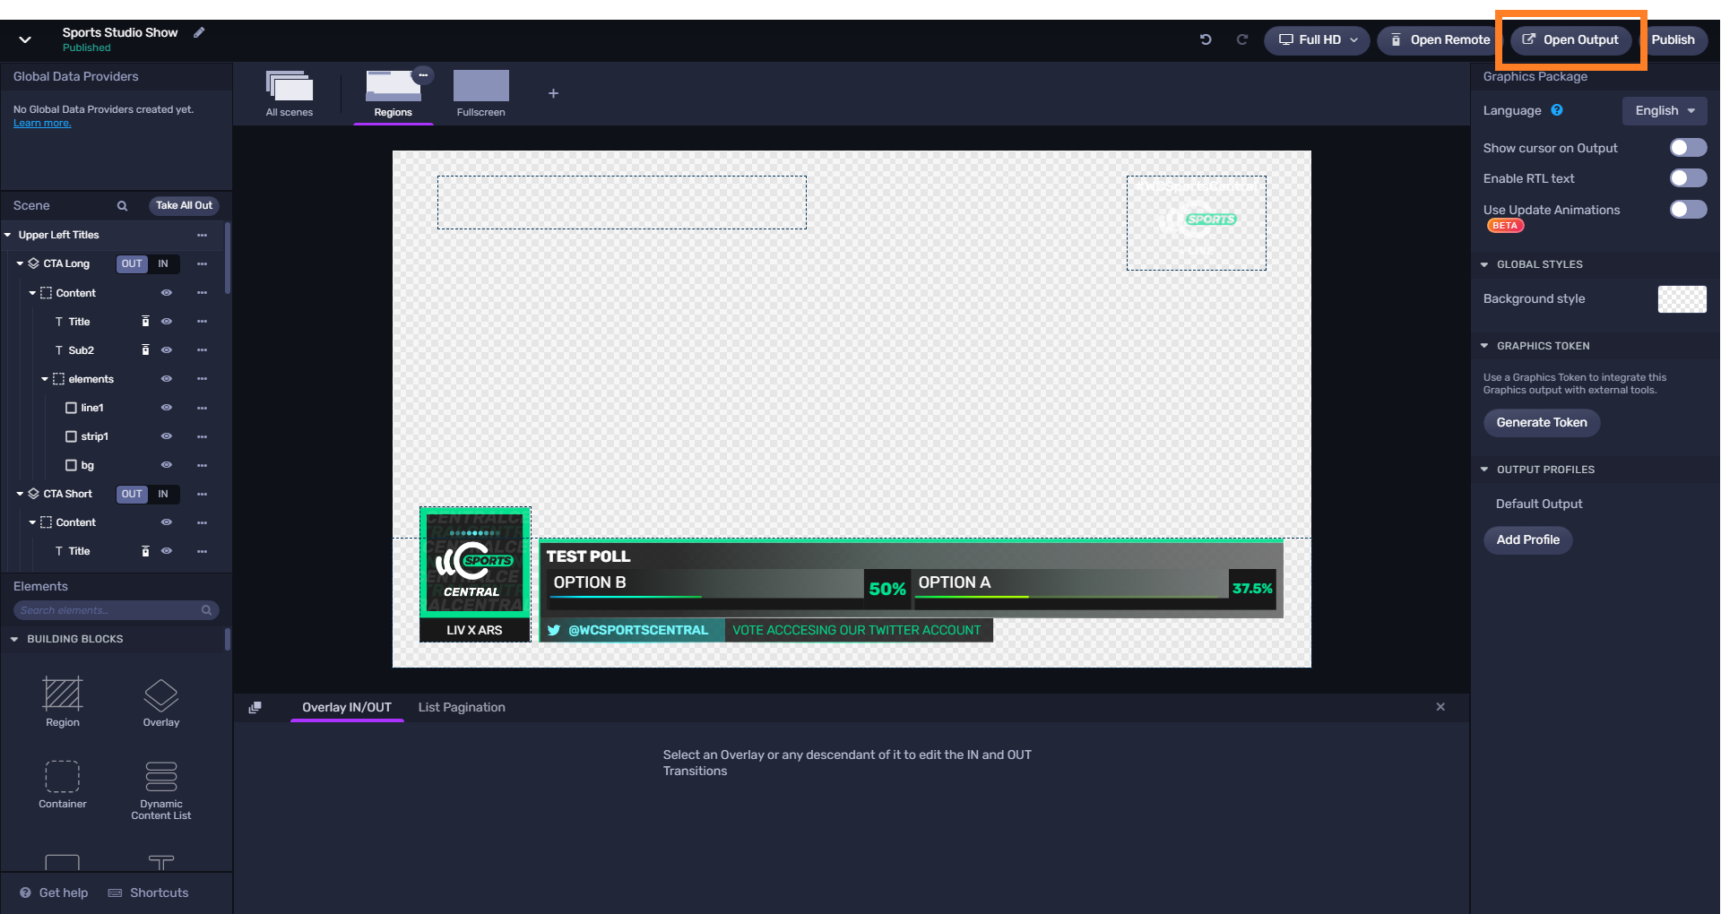This screenshot has height=914, width=1721.
Task: Select the Dynamic Content List block
Action: pyautogui.click(x=161, y=789)
